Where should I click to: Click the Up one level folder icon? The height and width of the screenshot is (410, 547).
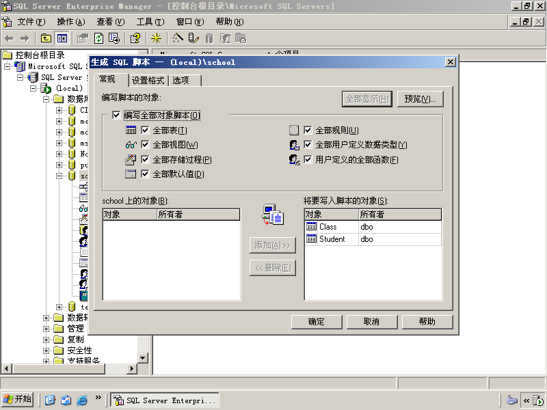click(x=46, y=38)
